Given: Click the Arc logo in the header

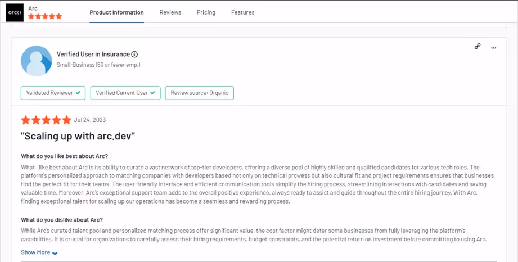Looking at the screenshot, I should [x=15, y=12].
